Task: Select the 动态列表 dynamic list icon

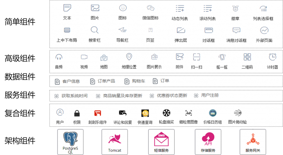Action: coord(180,9)
